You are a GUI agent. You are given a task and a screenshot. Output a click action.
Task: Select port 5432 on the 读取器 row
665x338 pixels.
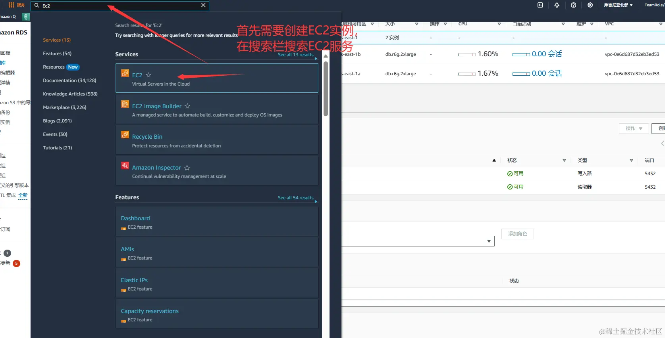click(x=650, y=187)
